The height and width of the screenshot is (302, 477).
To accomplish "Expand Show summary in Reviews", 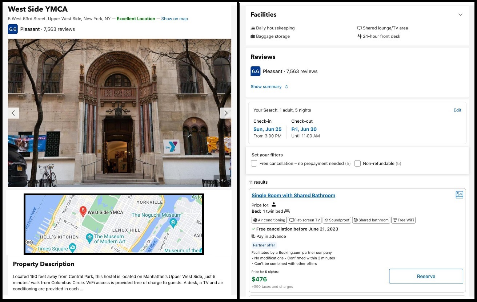I will 269,87.
